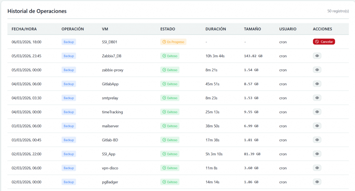Click the En Progreso status badge

173,42
